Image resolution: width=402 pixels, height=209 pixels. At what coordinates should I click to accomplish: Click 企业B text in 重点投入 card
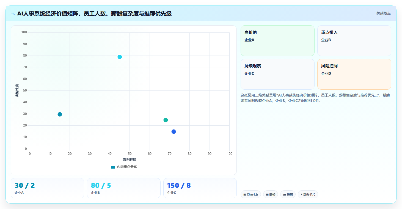pyautogui.click(x=326, y=40)
